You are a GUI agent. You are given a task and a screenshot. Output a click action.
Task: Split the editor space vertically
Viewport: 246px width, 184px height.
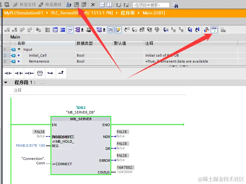pyautogui.click(x=109, y=5)
